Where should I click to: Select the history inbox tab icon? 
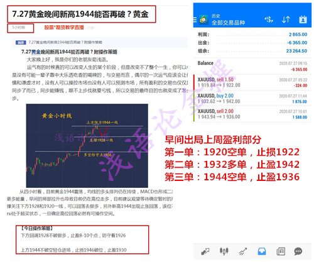coord(262,251)
